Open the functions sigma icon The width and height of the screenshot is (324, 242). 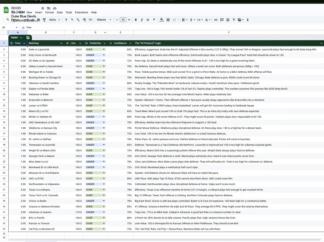pos(248,20)
